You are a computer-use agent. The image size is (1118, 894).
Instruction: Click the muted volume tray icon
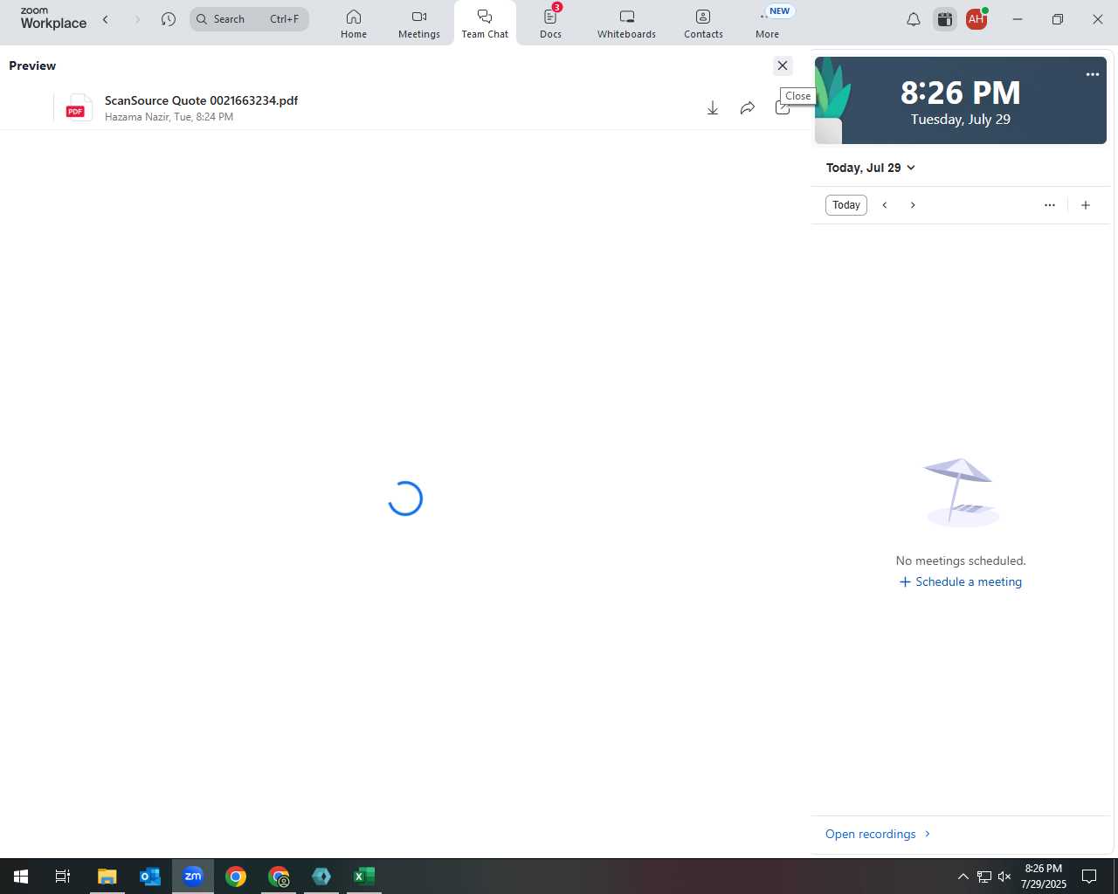pos(1004,877)
